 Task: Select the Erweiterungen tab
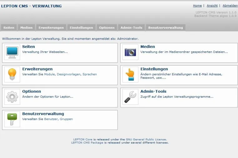pyautogui.click(x=51, y=28)
